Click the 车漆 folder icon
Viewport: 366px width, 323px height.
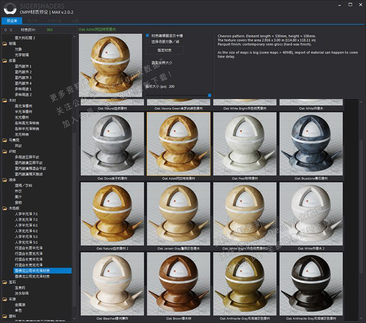[x=5, y=299]
